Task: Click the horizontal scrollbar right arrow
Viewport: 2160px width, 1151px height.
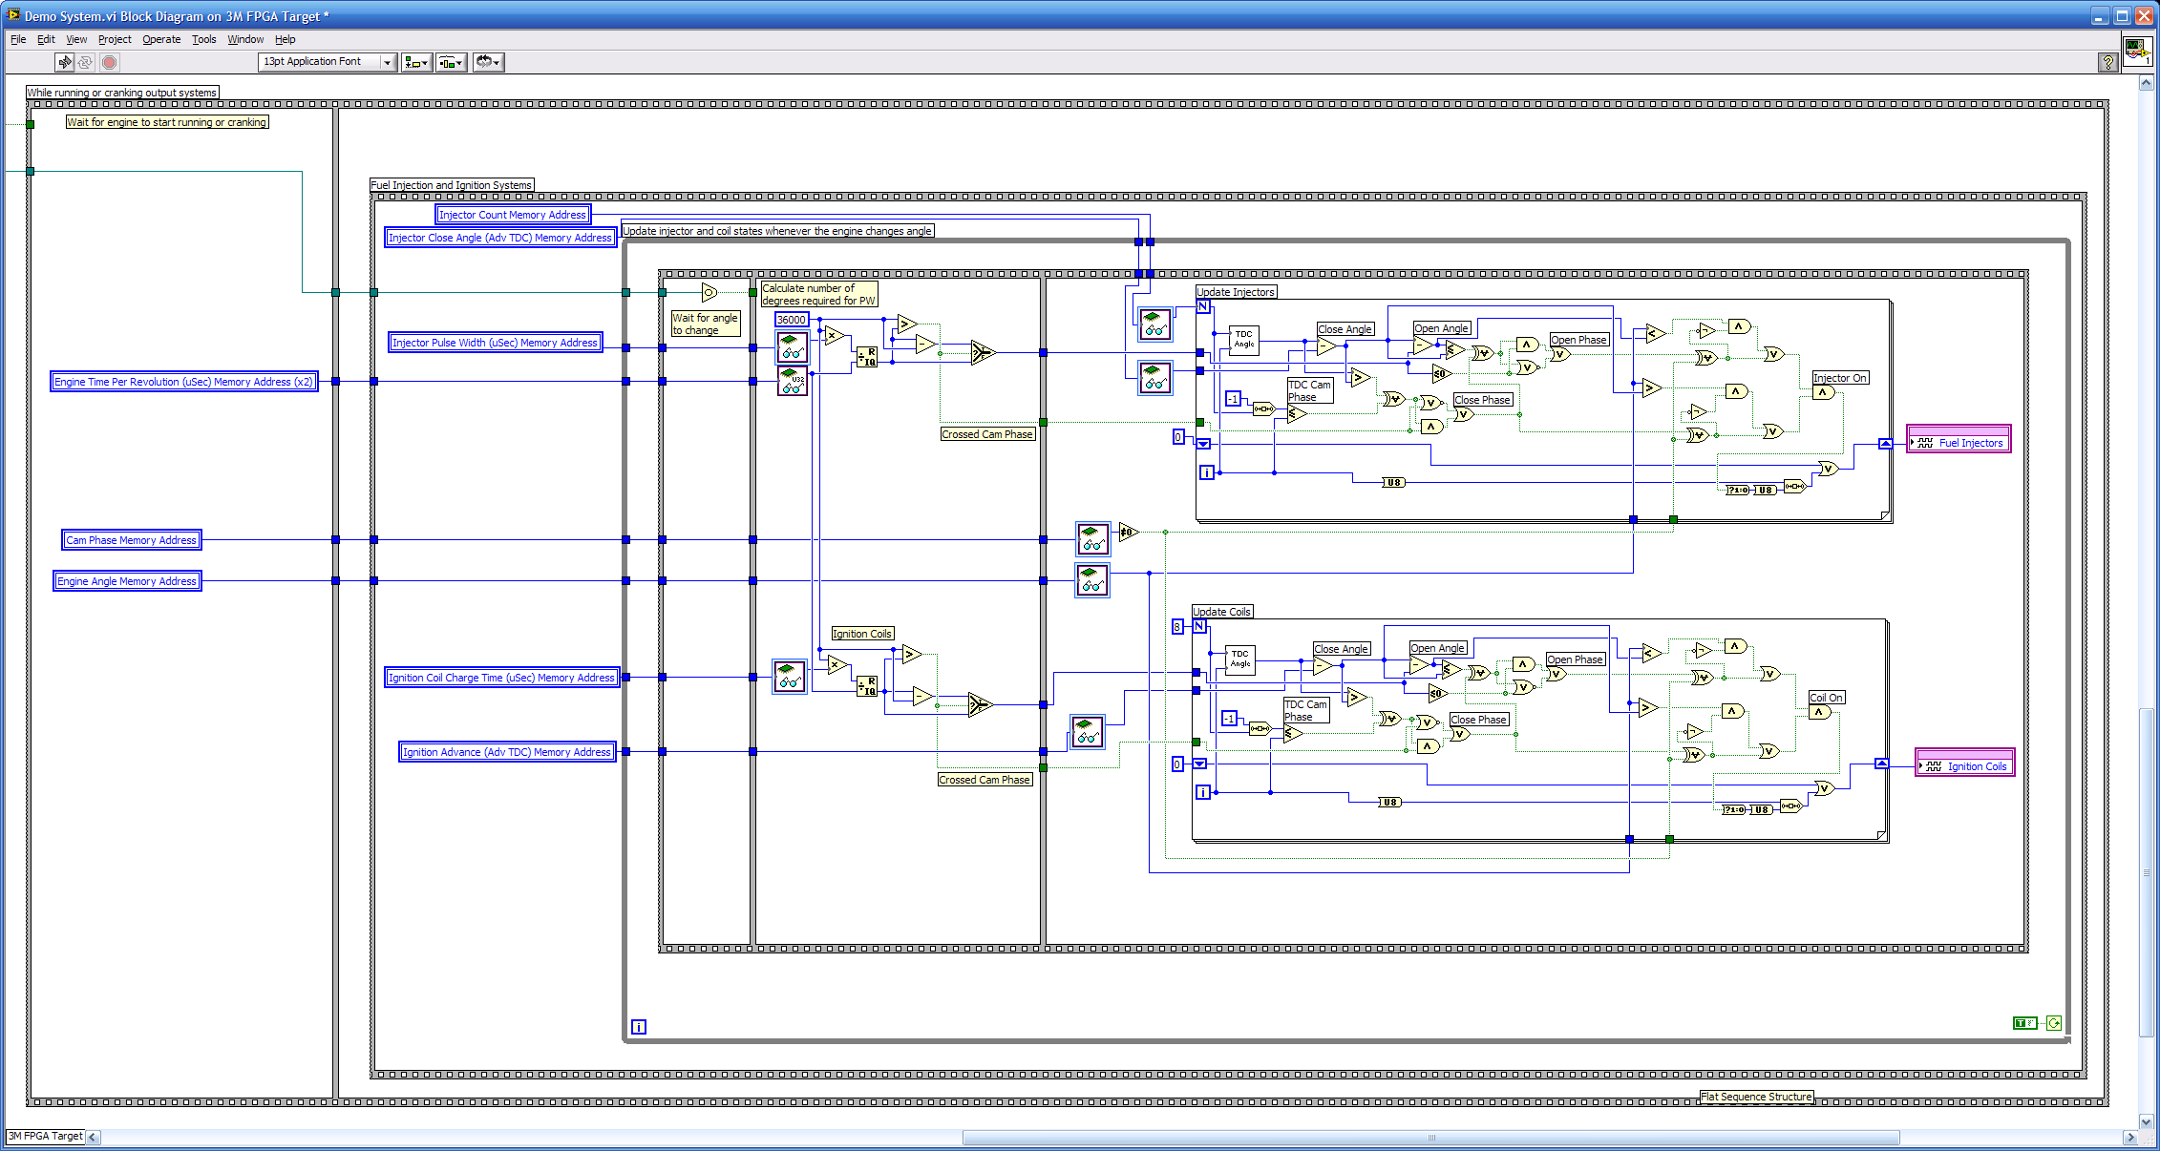Action: pos(2130,1138)
